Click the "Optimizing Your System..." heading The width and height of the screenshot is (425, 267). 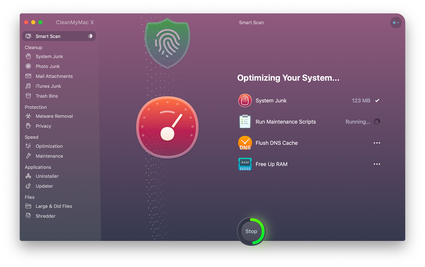(x=288, y=78)
